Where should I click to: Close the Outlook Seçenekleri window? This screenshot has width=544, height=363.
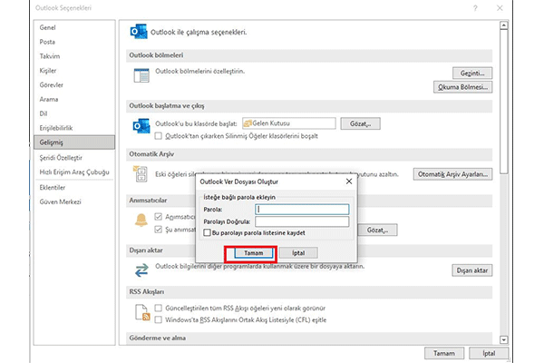[x=500, y=8]
